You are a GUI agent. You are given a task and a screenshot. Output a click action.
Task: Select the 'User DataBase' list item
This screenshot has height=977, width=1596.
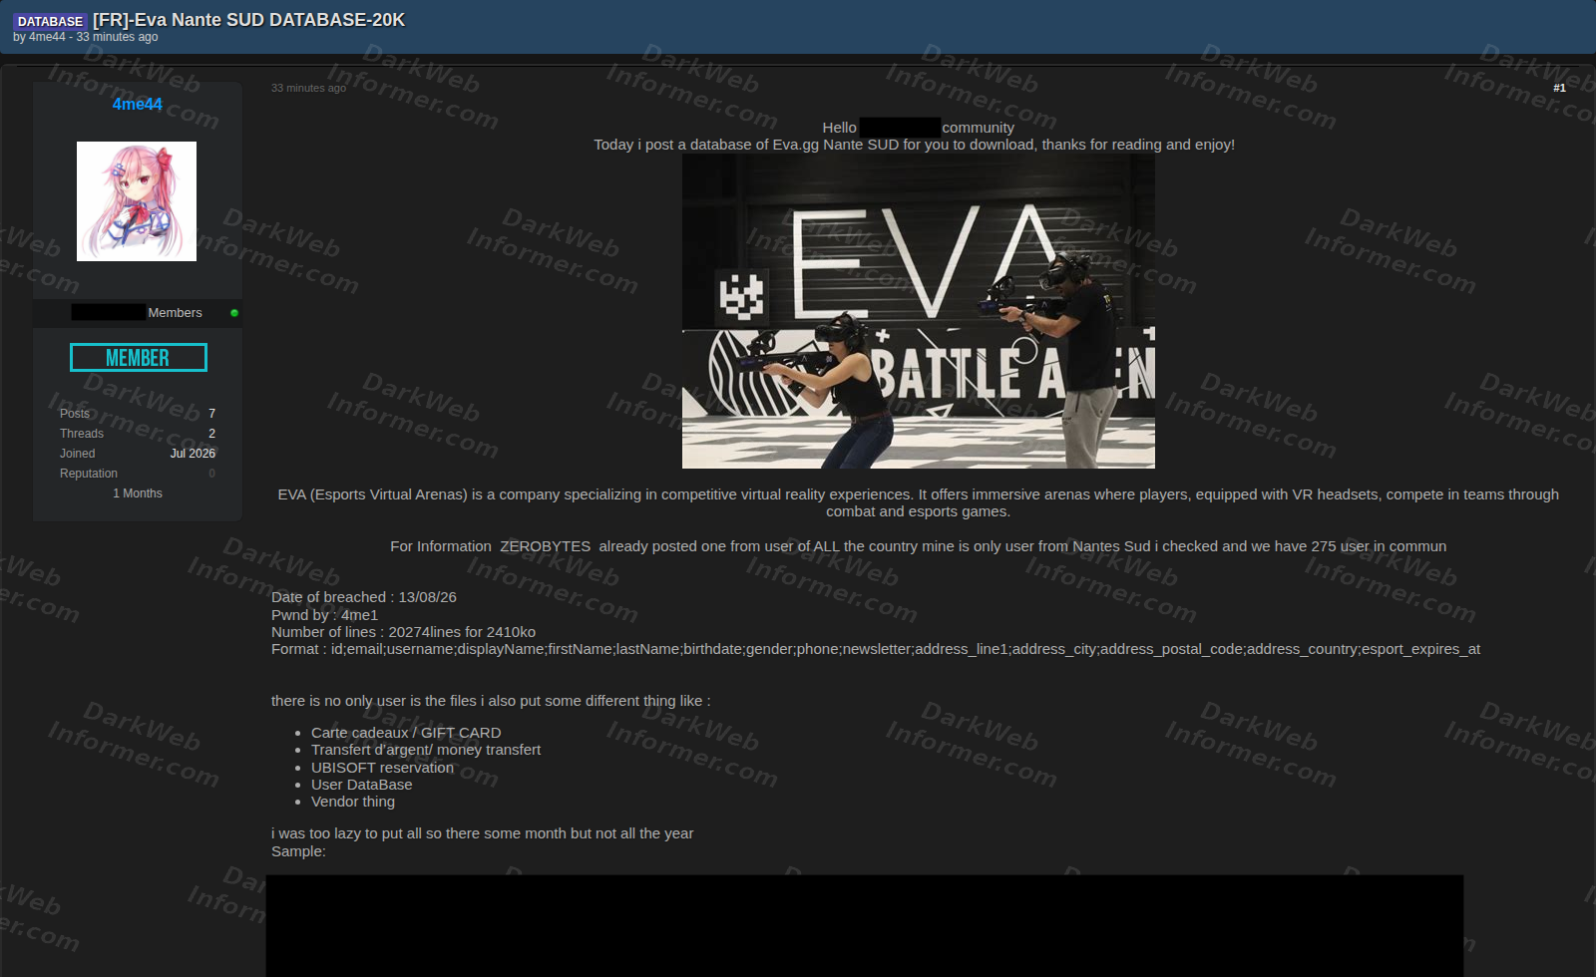coord(361,785)
